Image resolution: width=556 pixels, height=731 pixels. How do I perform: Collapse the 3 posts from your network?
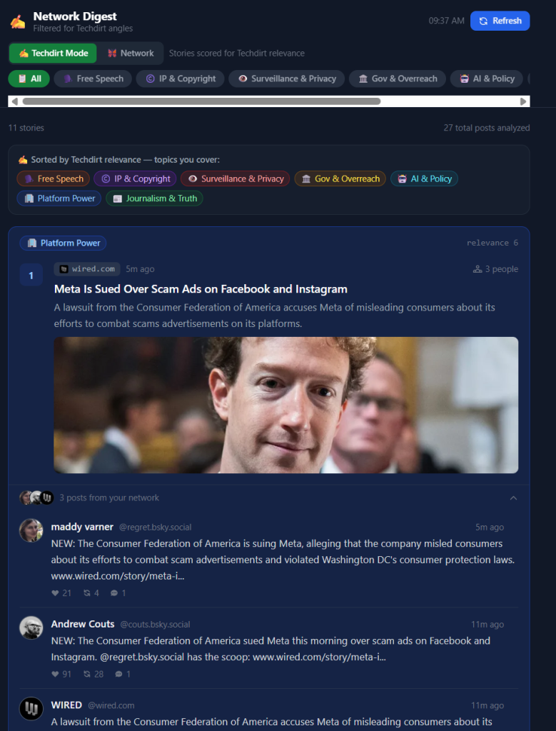513,498
